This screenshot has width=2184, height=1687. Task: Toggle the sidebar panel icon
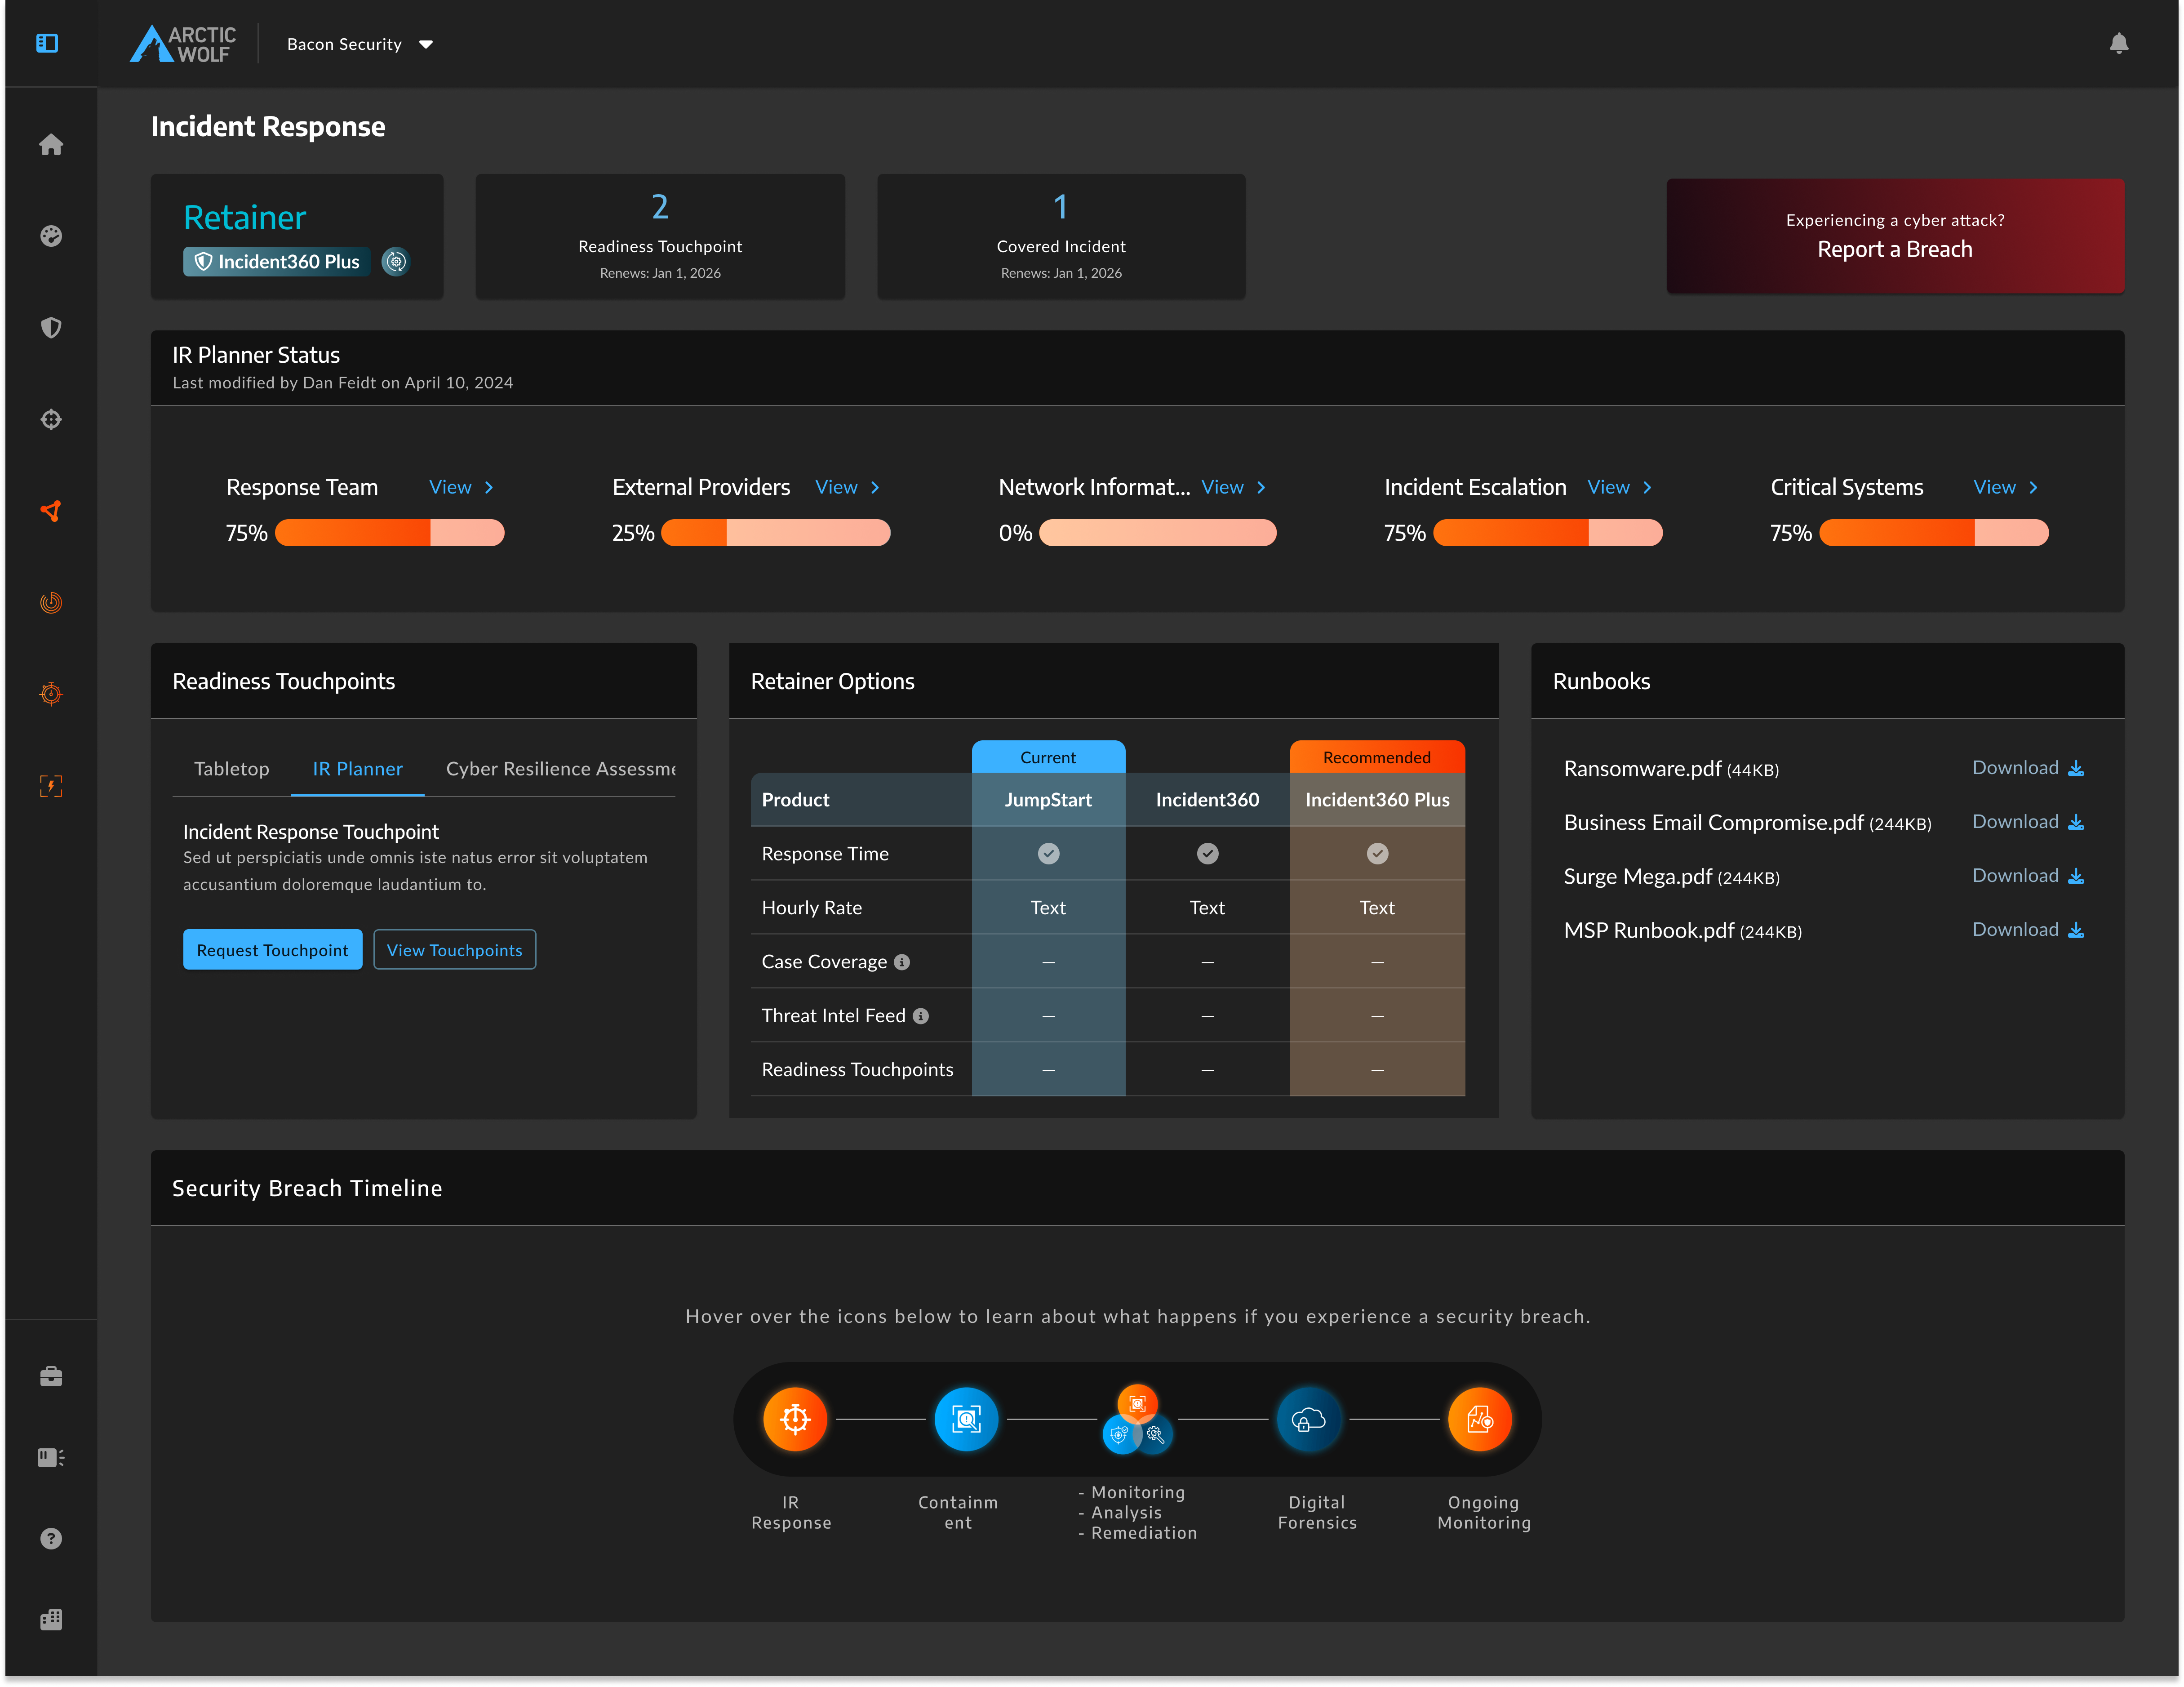coord(47,43)
